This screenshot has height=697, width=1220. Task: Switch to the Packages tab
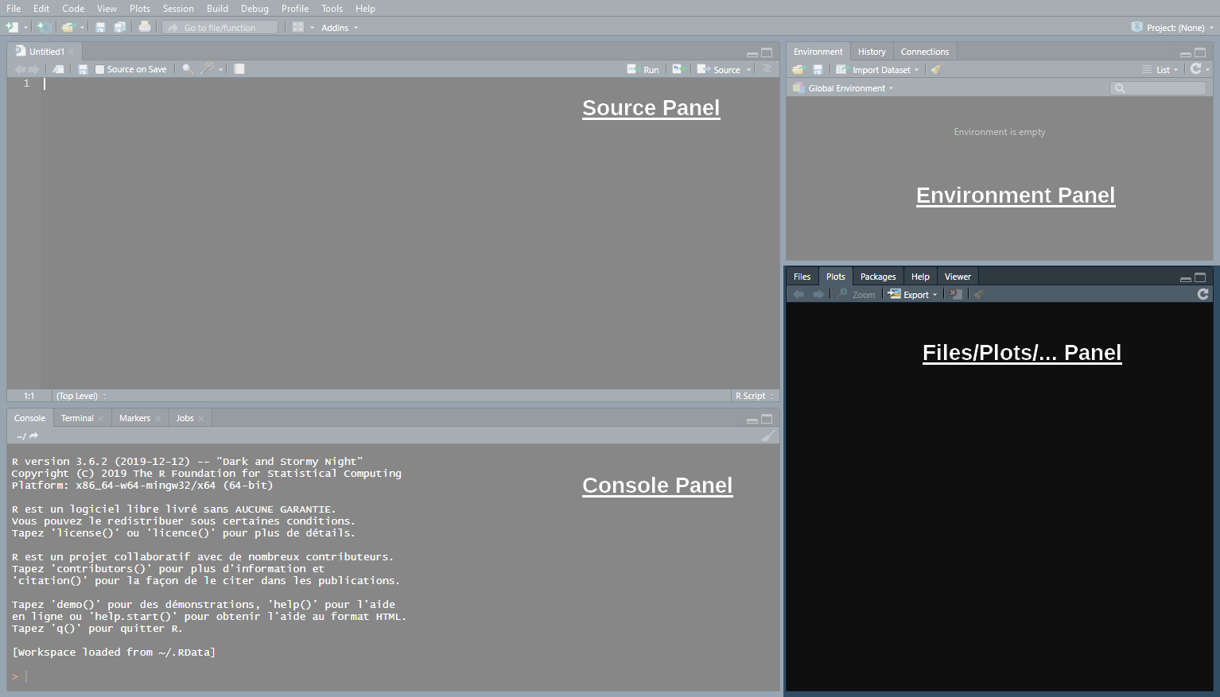878,277
